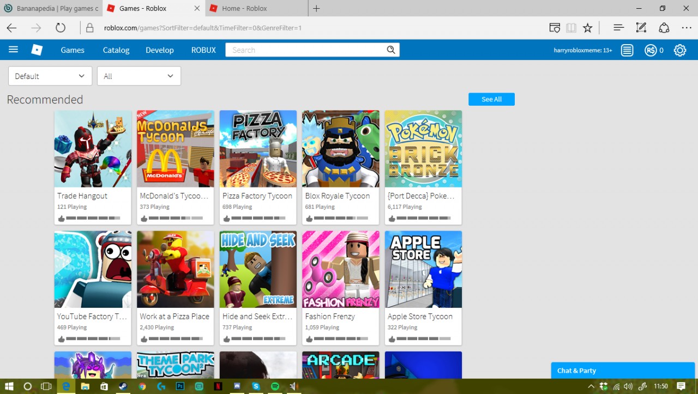Open Netflix from the taskbar

(x=218, y=386)
